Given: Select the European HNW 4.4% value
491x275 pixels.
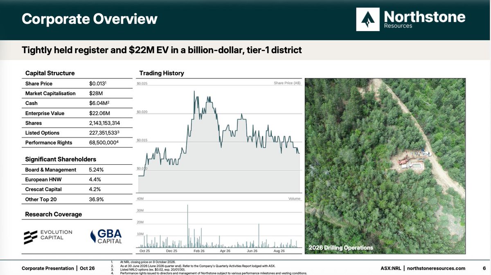Looking at the screenshot, I should (x=95, y=179).
